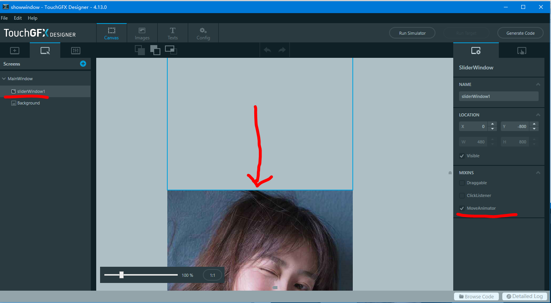Switch to the Interactions panel with hand icon

[521, 50]
